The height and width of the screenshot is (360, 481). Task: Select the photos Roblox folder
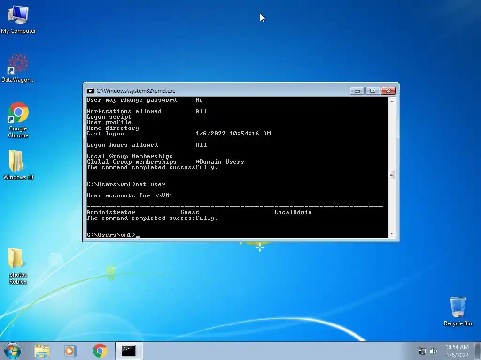pyautogui.click(x=18, y=266)
